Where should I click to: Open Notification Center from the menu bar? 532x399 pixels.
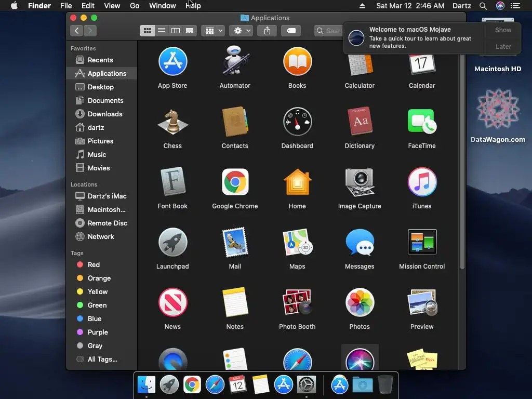click(515, 6)
